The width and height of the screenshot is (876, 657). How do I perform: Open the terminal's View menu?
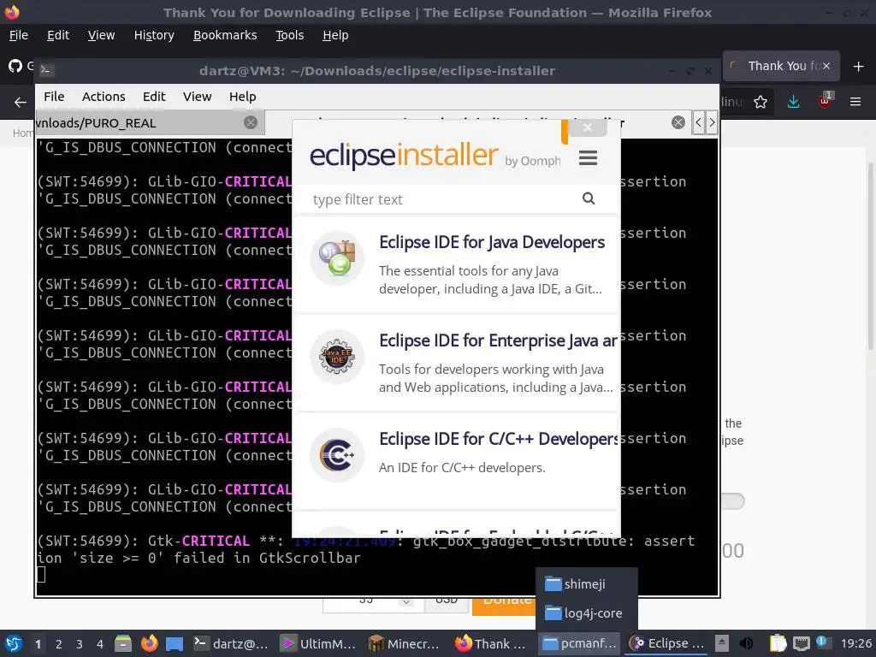click(x=198, y=97)
